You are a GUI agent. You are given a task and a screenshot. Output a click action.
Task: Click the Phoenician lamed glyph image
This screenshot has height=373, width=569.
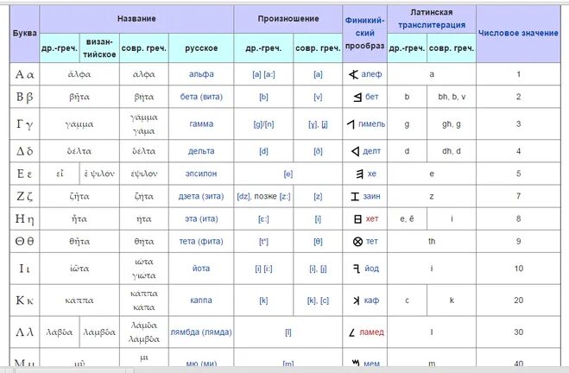[x=351, y=332]
